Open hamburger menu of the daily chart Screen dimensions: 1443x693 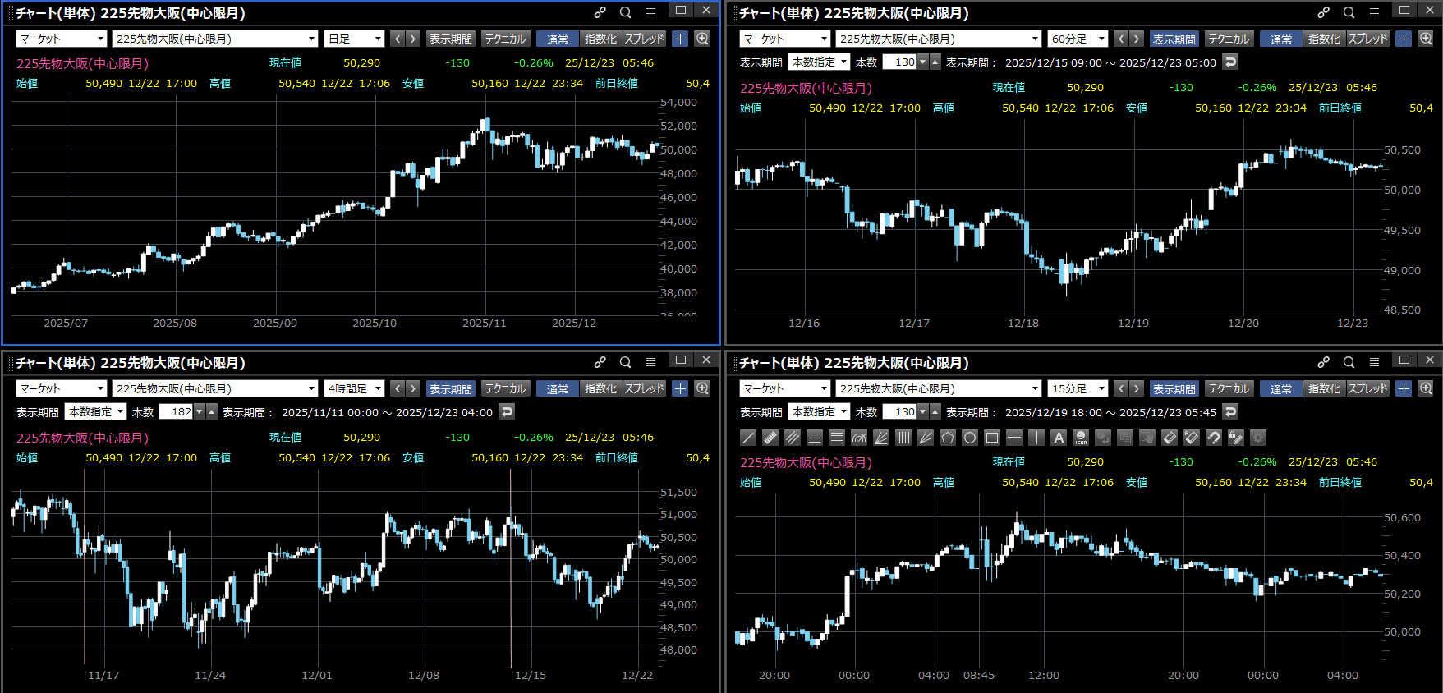[650, 12]
